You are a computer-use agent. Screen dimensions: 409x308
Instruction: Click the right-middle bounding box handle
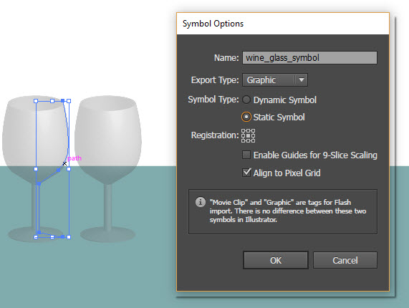(69, 169)
